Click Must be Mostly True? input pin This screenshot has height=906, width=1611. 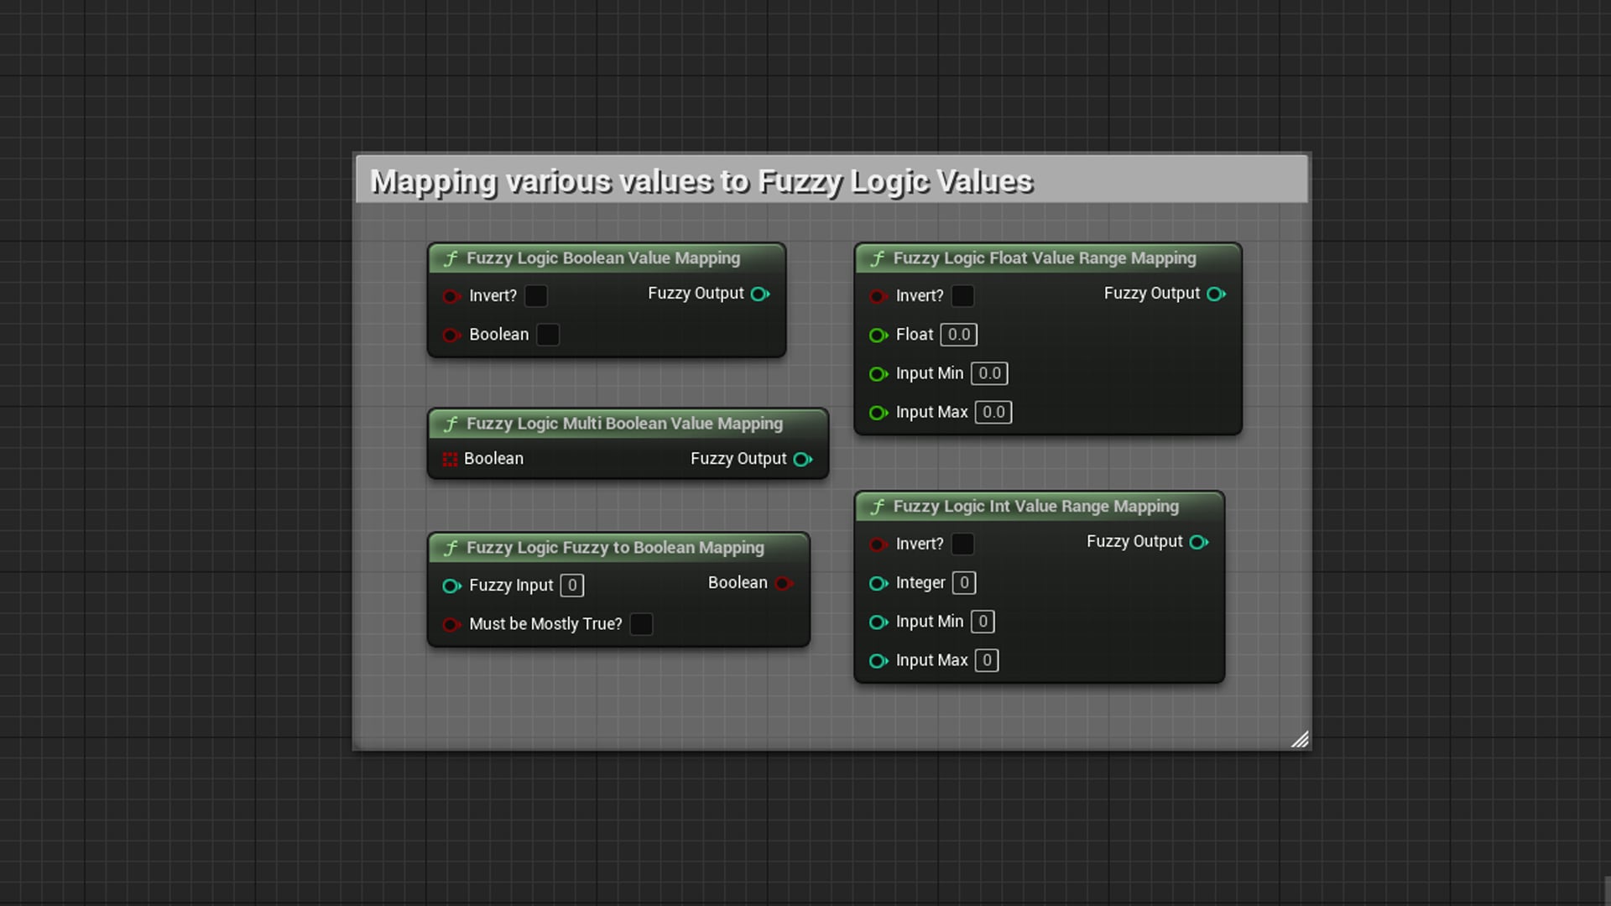coord(451,624)
